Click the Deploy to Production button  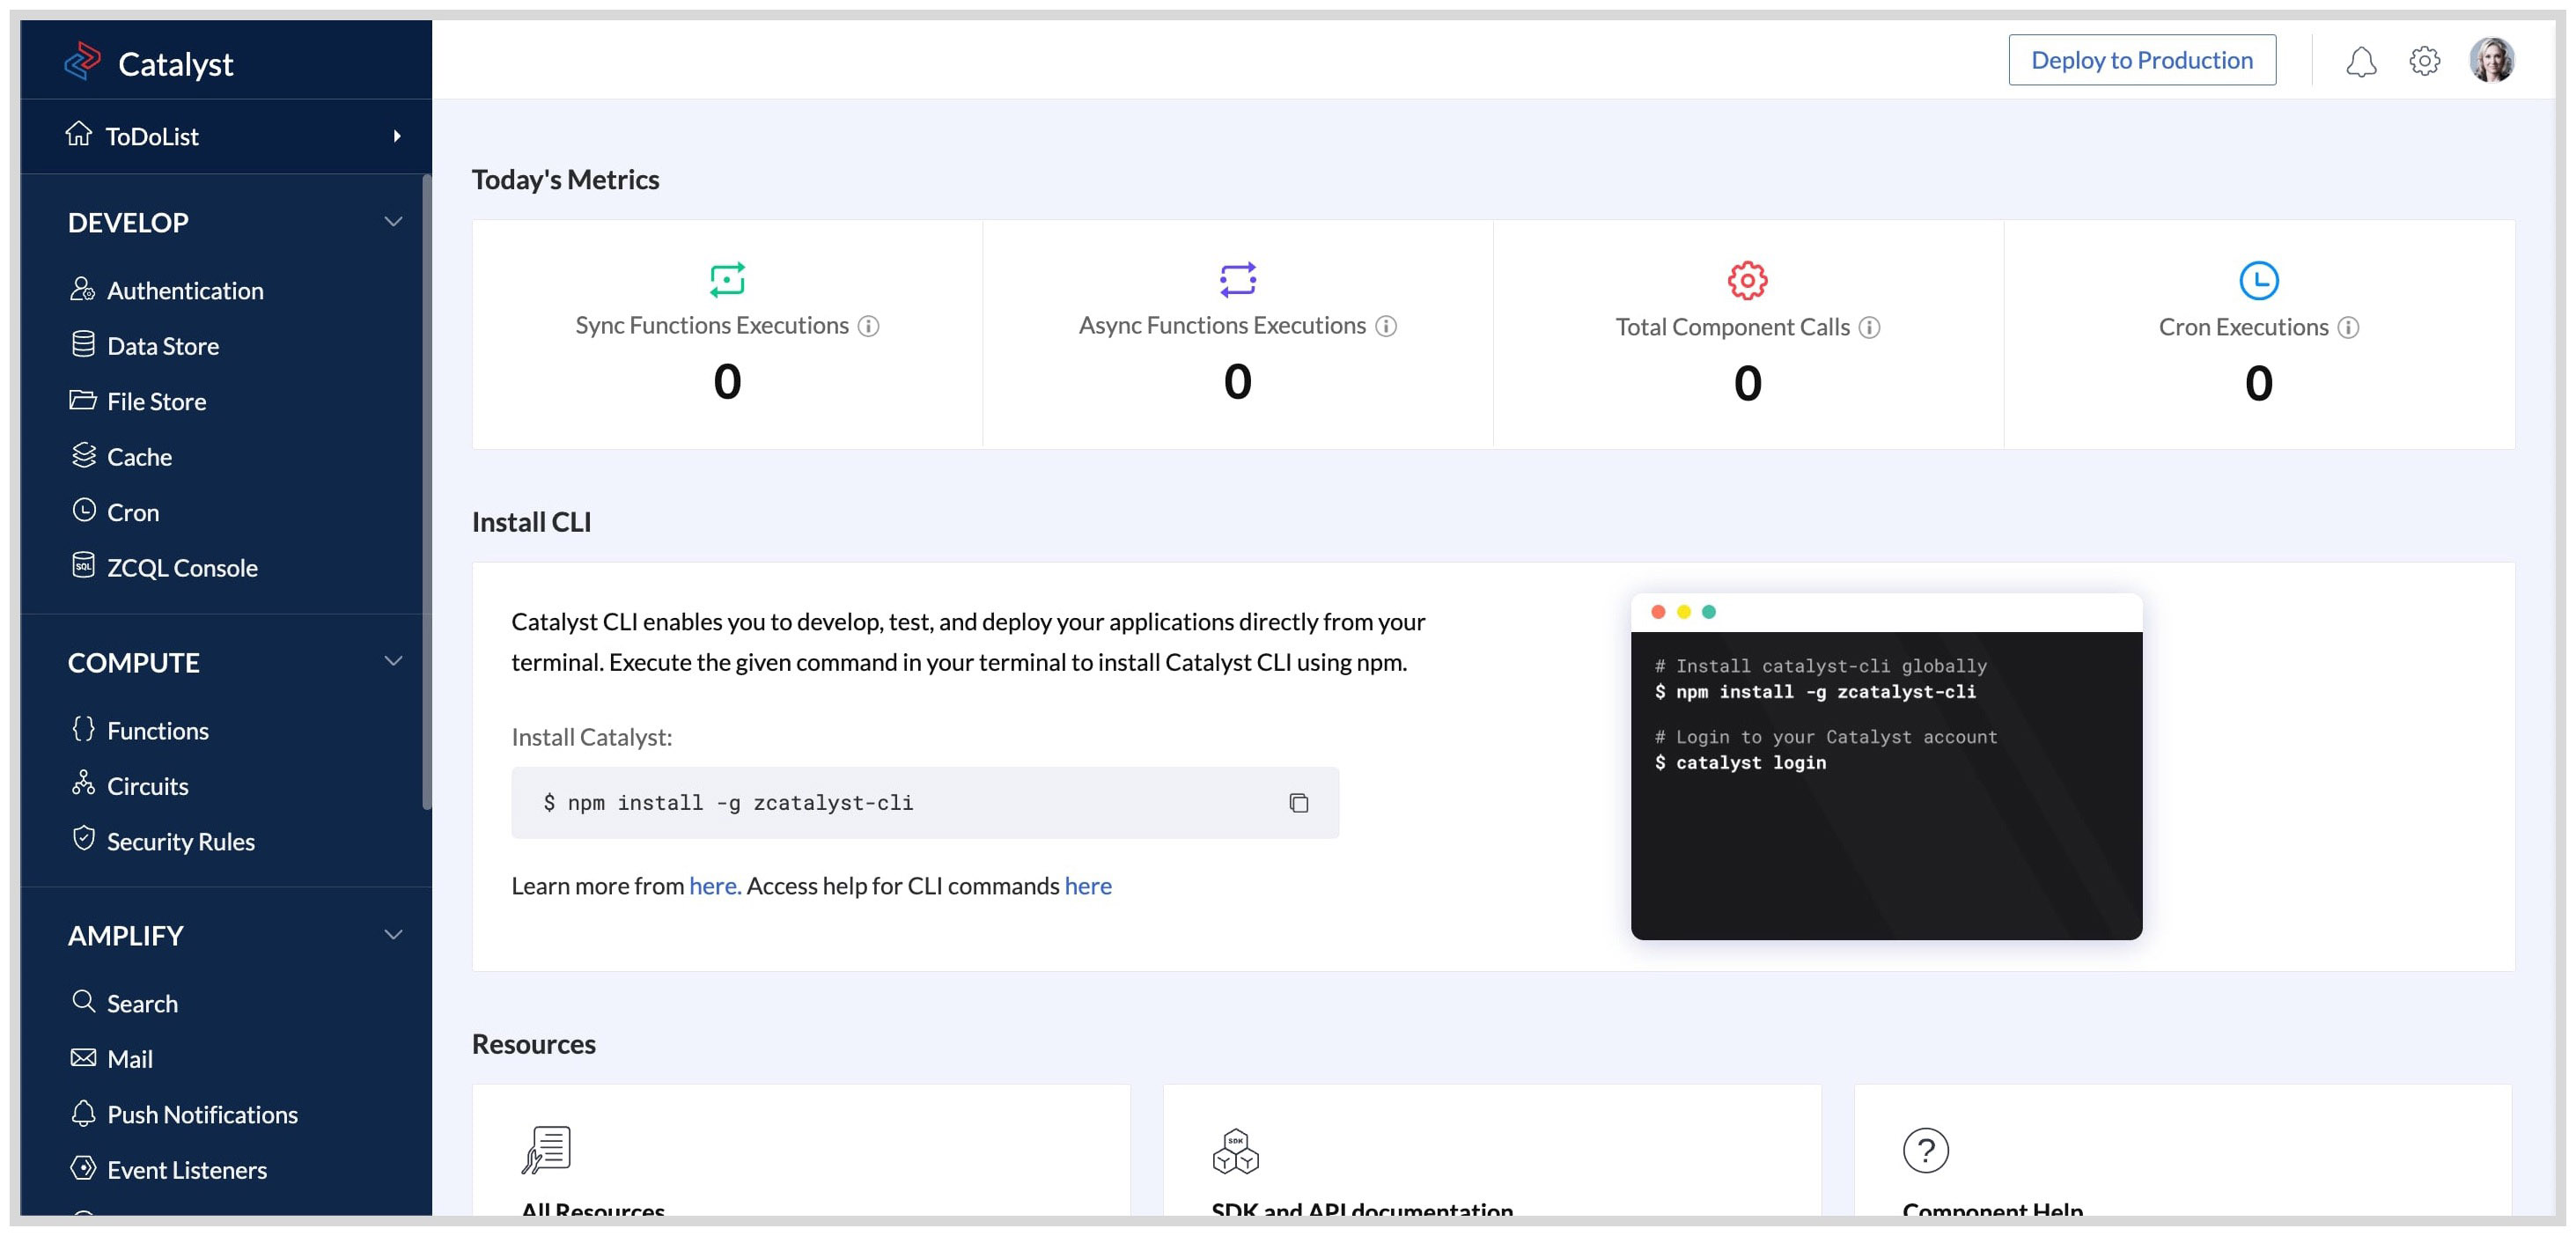2142,60
